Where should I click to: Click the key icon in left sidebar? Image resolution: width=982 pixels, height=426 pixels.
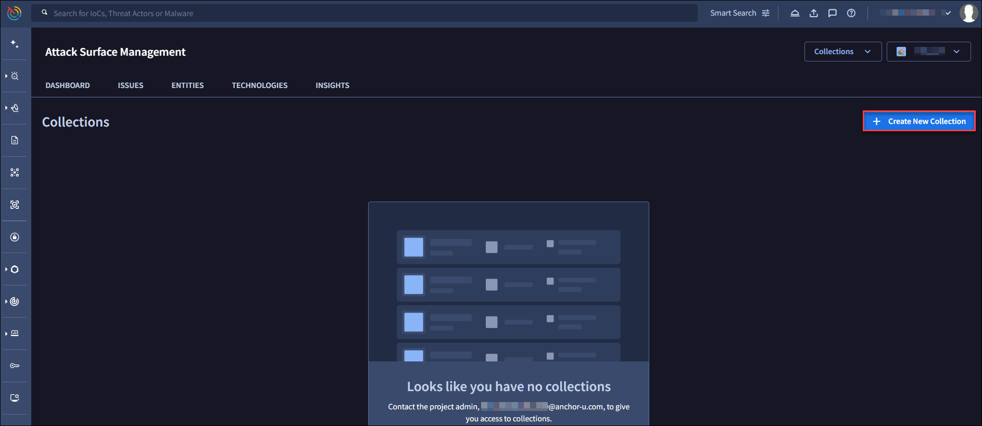15,366
